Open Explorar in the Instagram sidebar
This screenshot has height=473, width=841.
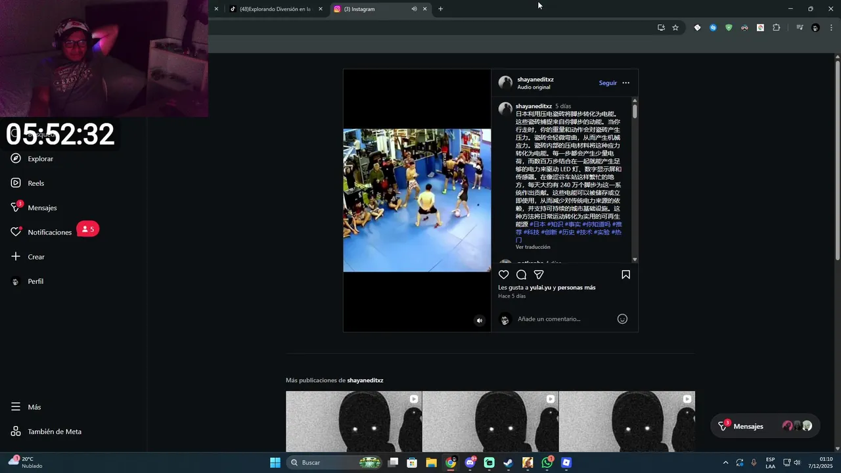32,159
